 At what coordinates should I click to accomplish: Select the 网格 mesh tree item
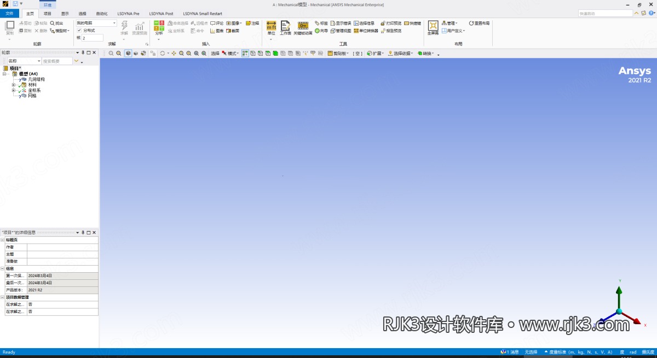tap(32, 96)
